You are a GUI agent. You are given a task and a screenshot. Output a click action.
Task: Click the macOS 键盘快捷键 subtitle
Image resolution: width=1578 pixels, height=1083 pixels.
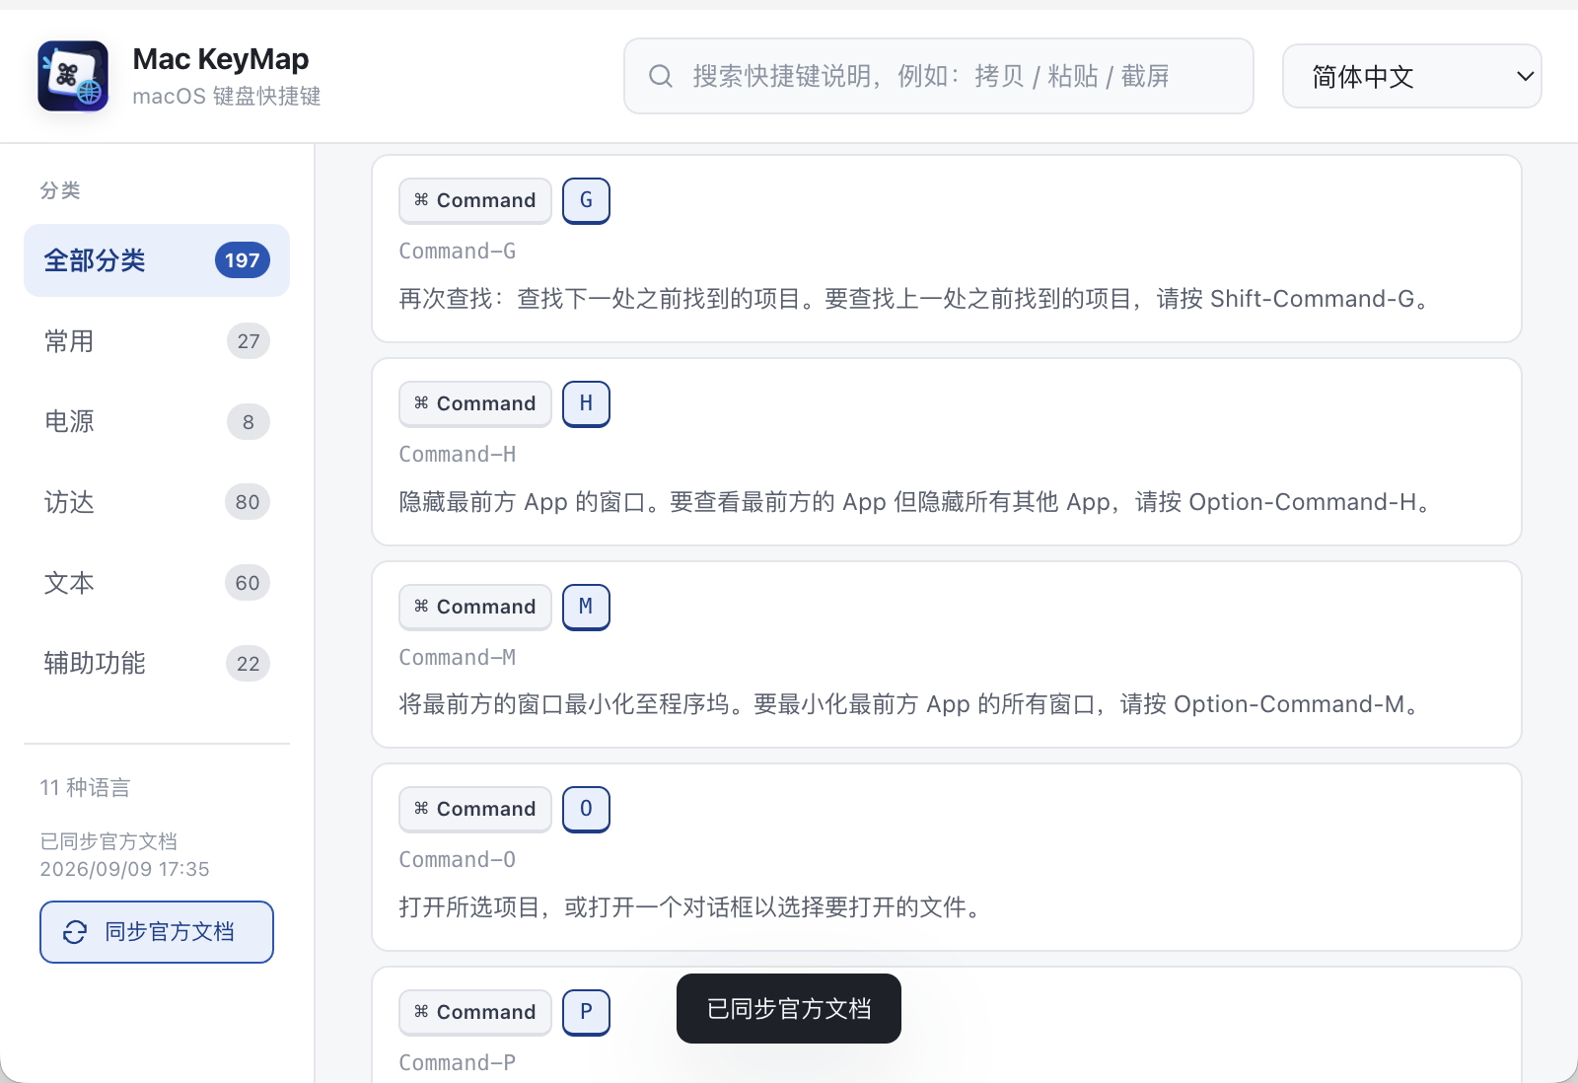tap(227, 96)
